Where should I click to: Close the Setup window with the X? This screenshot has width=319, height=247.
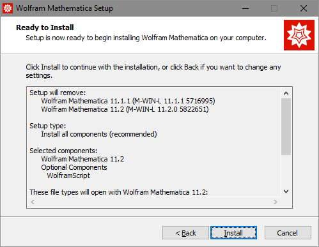[304, 8]
